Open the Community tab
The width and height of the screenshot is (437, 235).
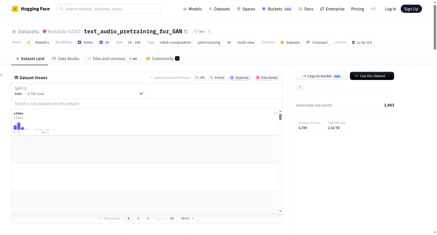pyautogui.click(x=163, y=58)
